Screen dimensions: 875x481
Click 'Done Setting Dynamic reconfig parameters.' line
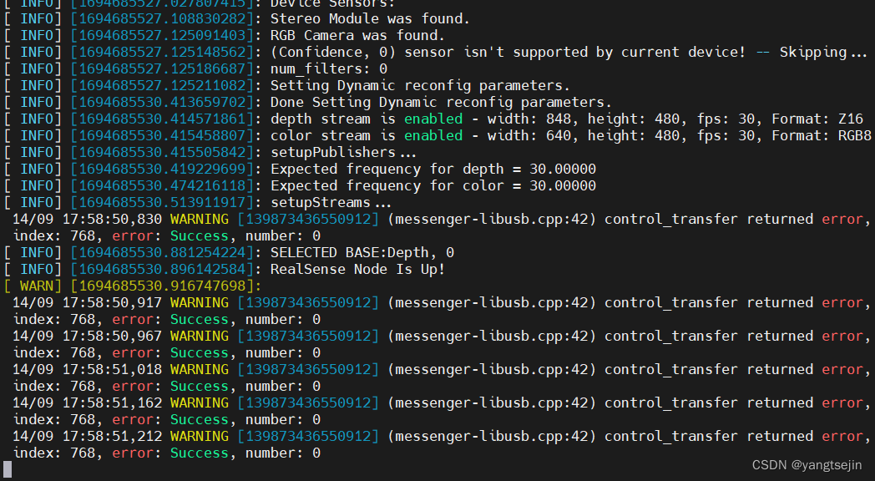click(441, 103)
